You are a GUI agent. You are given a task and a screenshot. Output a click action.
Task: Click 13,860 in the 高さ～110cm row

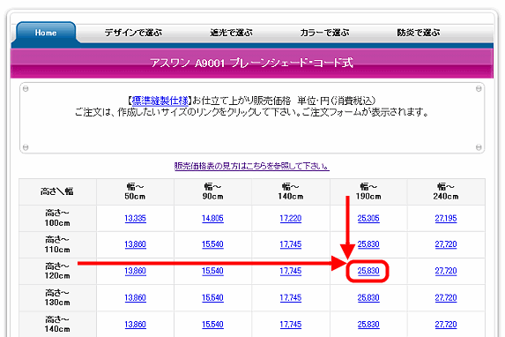[135, 244]
